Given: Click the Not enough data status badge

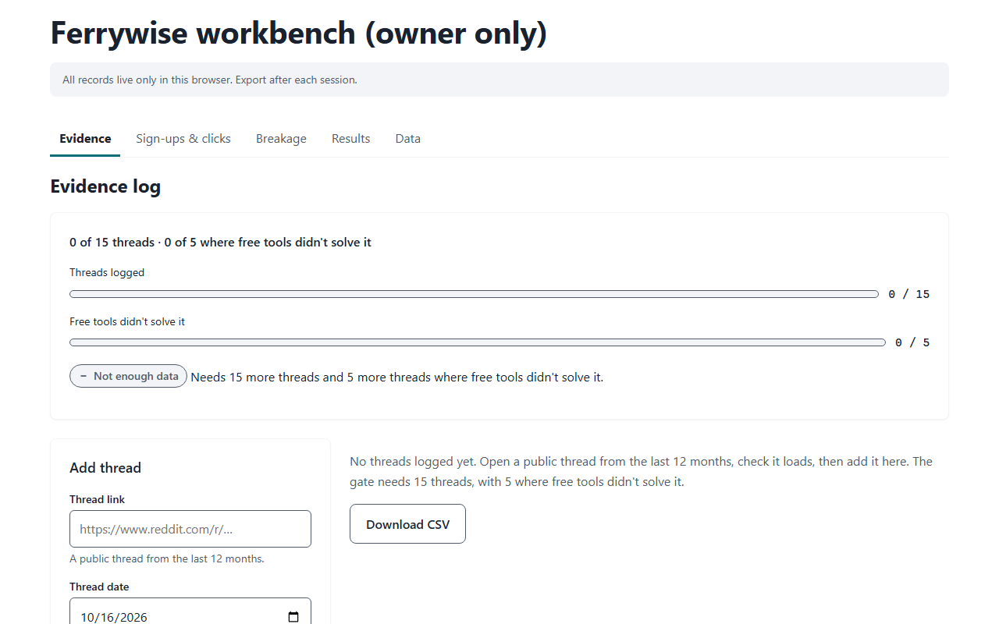Looking at the screenshot, I should pyautogui.click(x=128, y=376).
